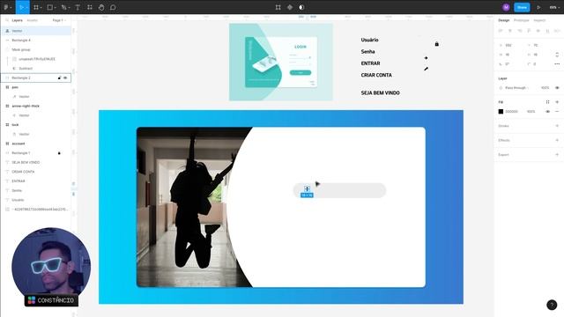Click the Use as mask icon
The width and height of the screenshot is (564, 317).
301,7
